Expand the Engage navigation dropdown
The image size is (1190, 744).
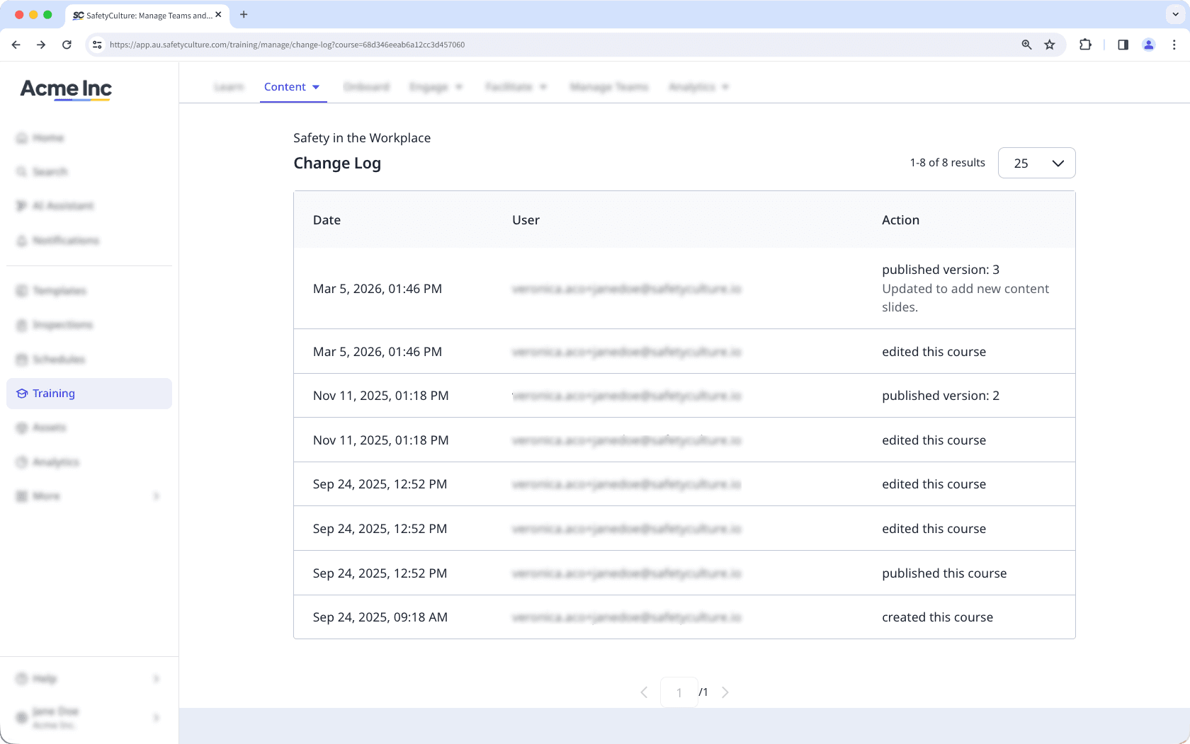click(x=436, y=86)
